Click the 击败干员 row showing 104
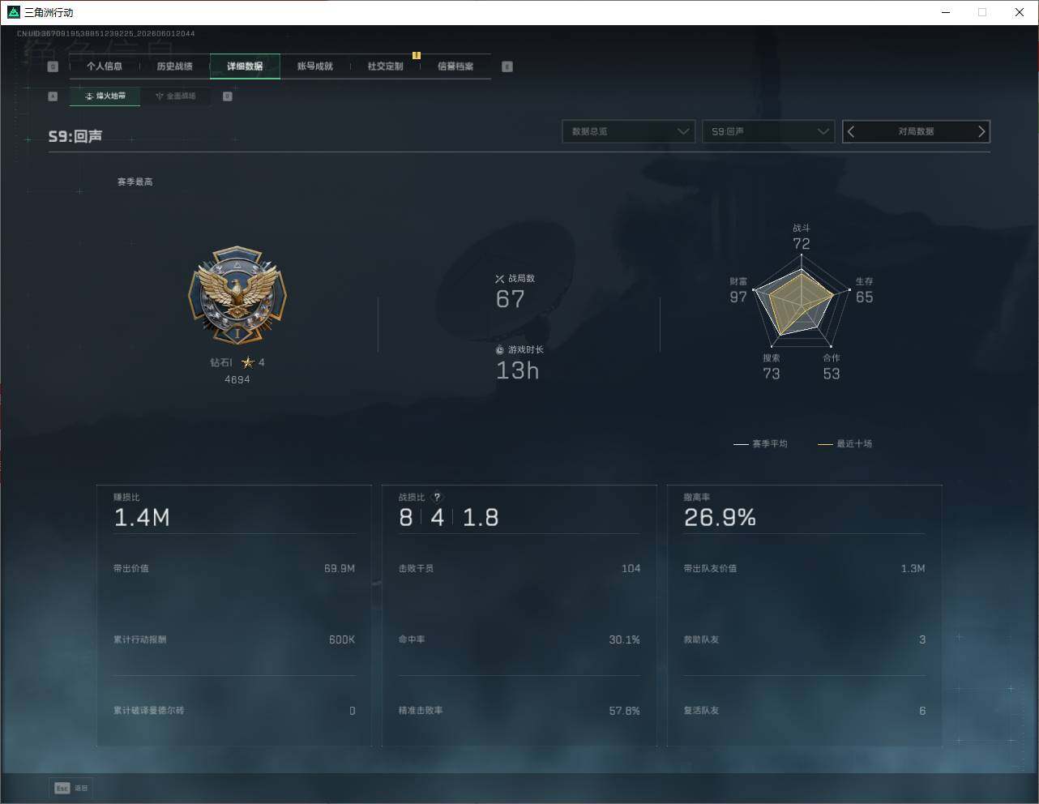The image size is (1039, 804). pyautogui.click(x=519, y=569)
